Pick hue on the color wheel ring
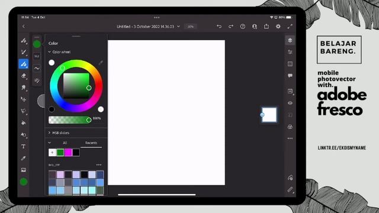This screenshot has width=379, height=213. tap(76, 86)
